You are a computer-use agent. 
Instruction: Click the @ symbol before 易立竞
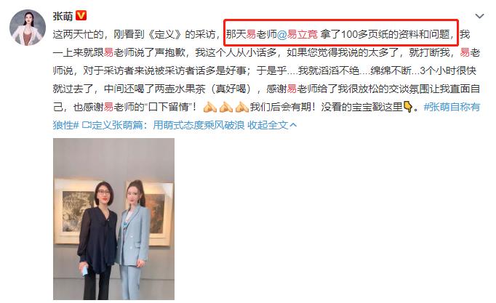click(281, 34)
